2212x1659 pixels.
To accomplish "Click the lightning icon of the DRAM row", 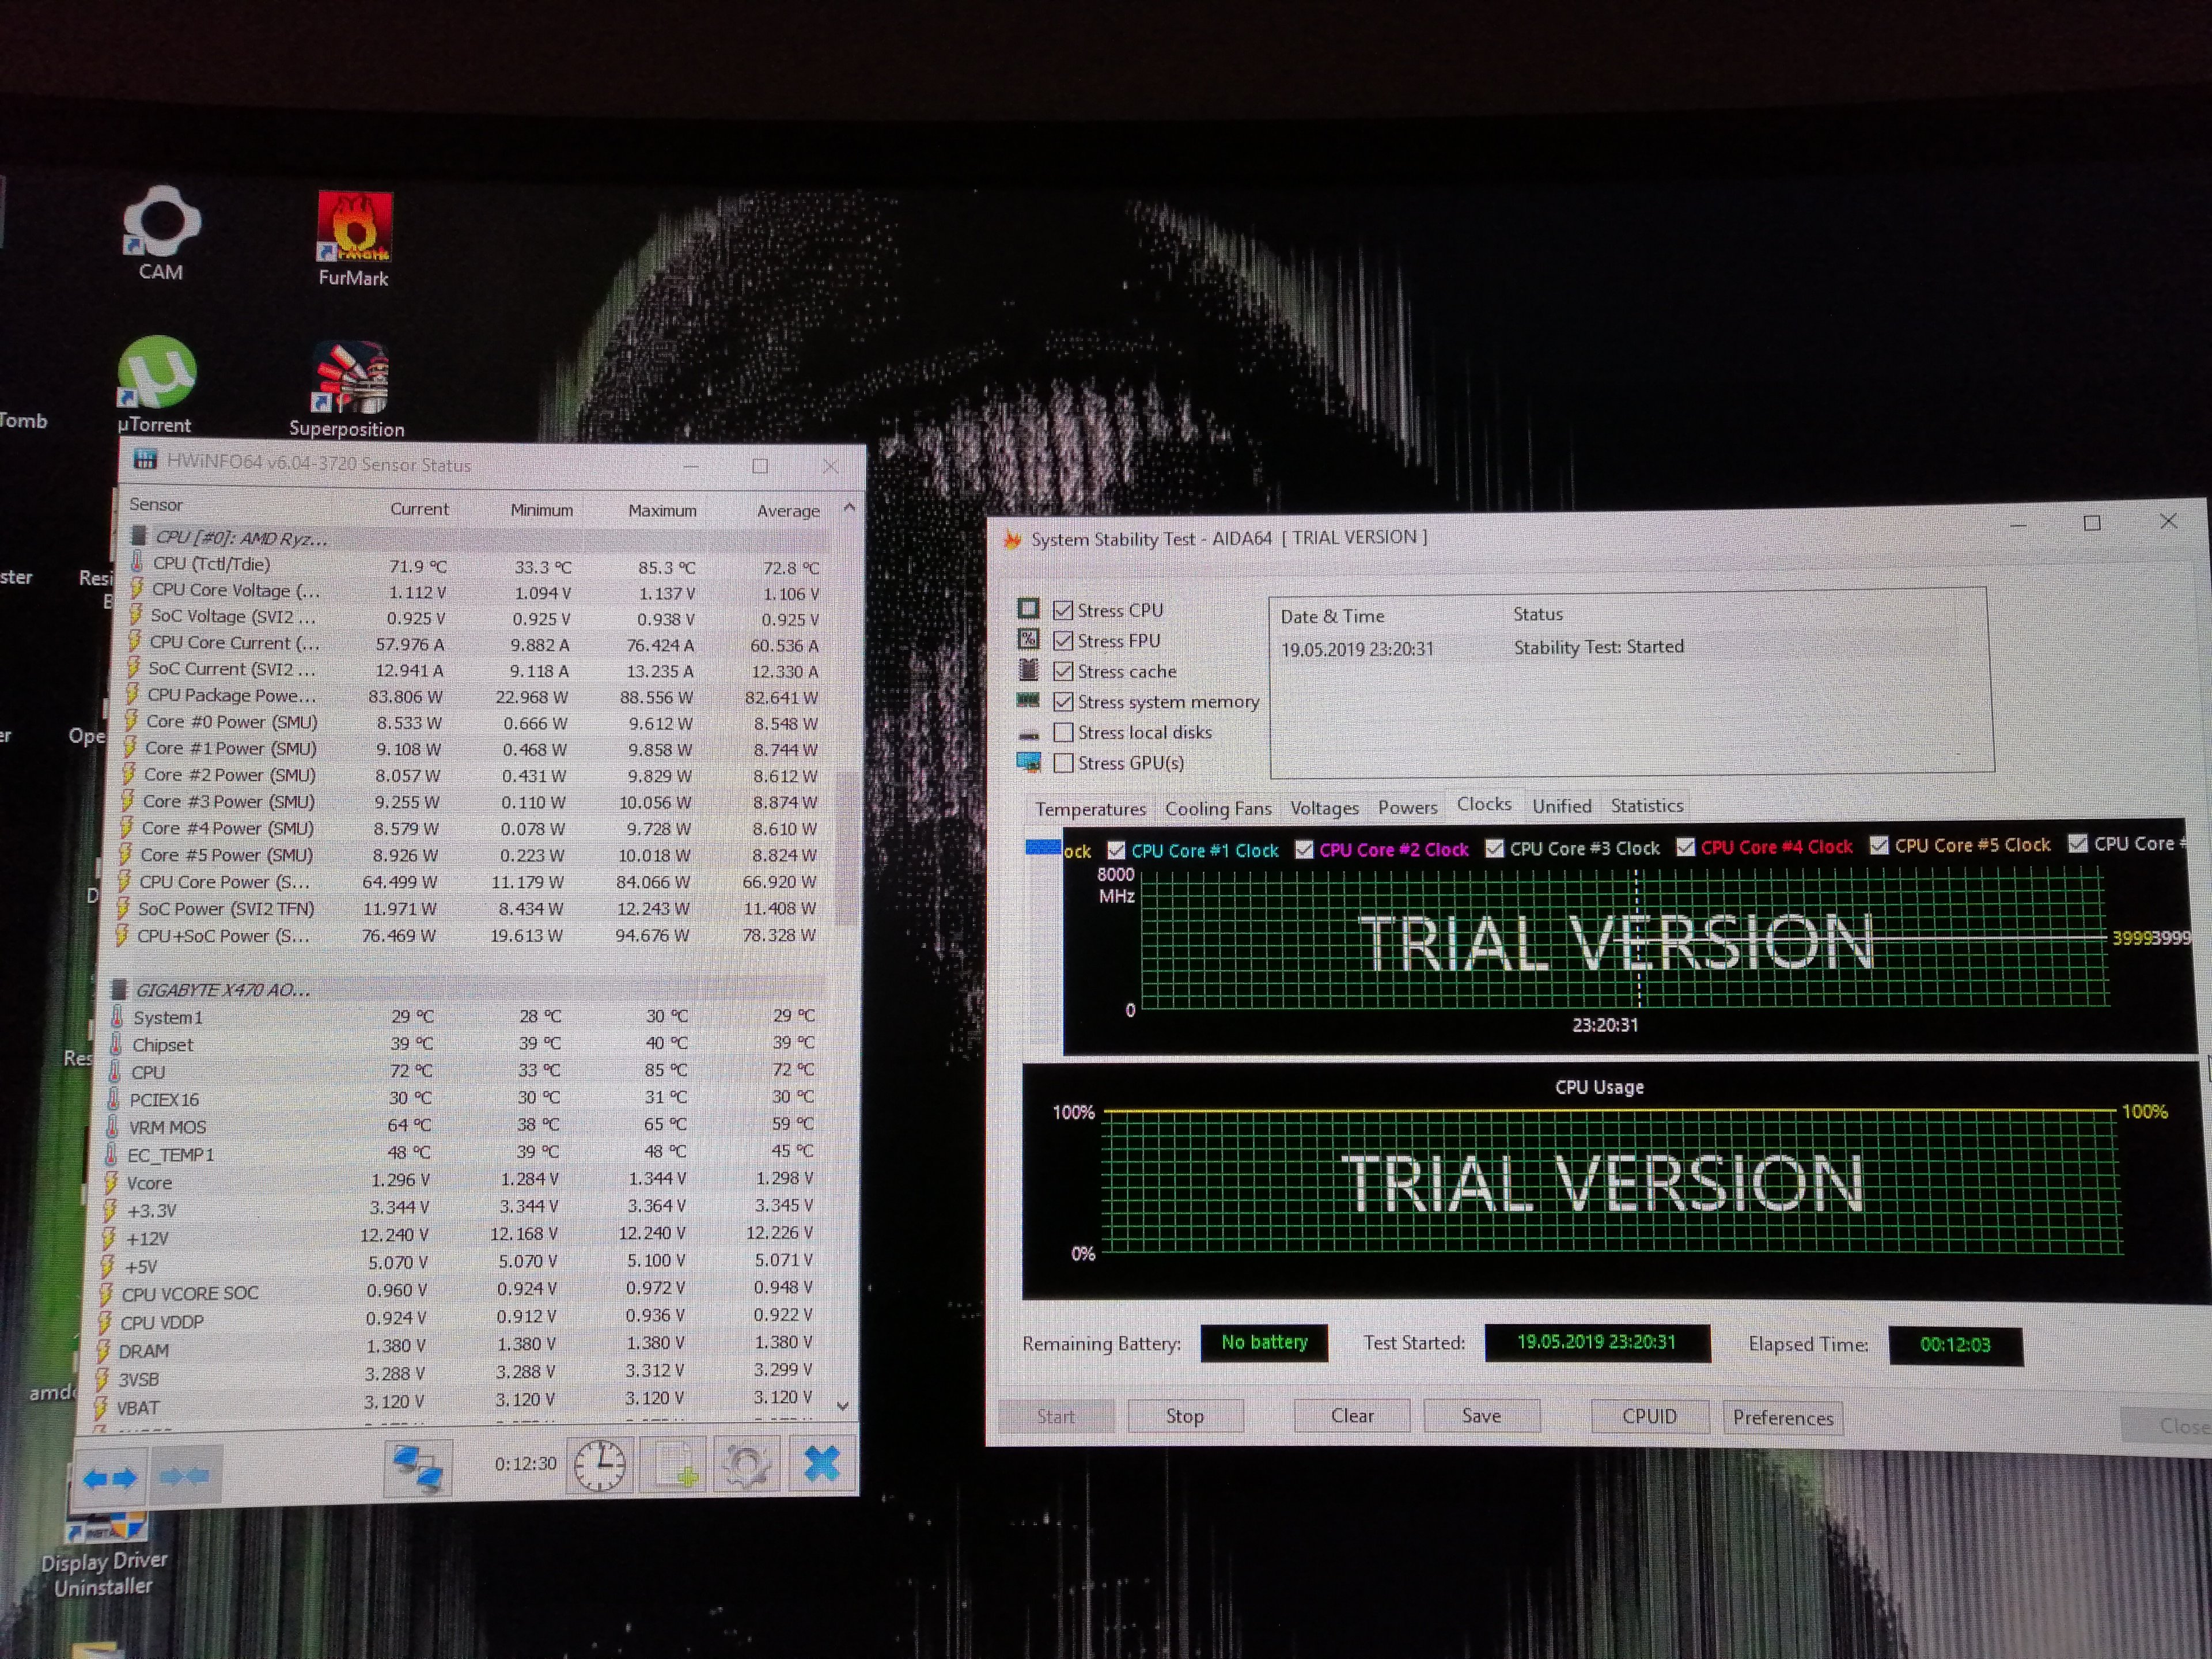I will click(x=103, y=1351).
